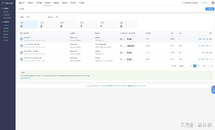Open the first filter dropdown above the cards
The width and height of the screenshot is (215, 130).
click(36, 17)
